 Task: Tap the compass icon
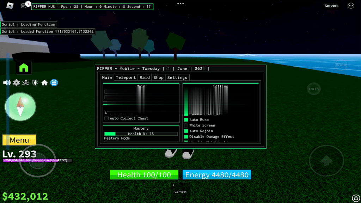(20, 106)
